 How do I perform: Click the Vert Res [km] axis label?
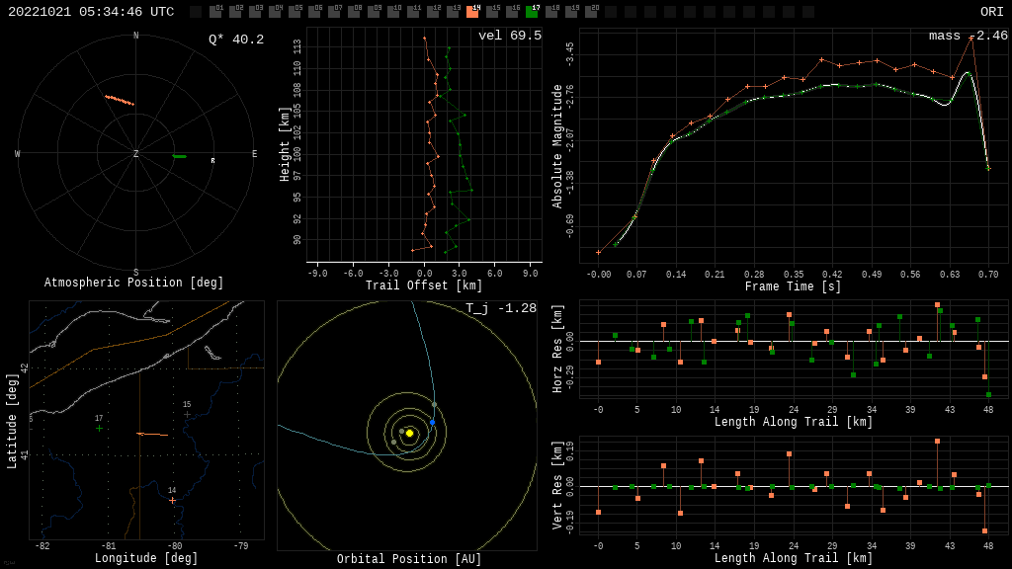click(557, 486)
